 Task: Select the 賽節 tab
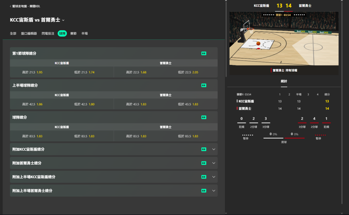tap(73, 34)
